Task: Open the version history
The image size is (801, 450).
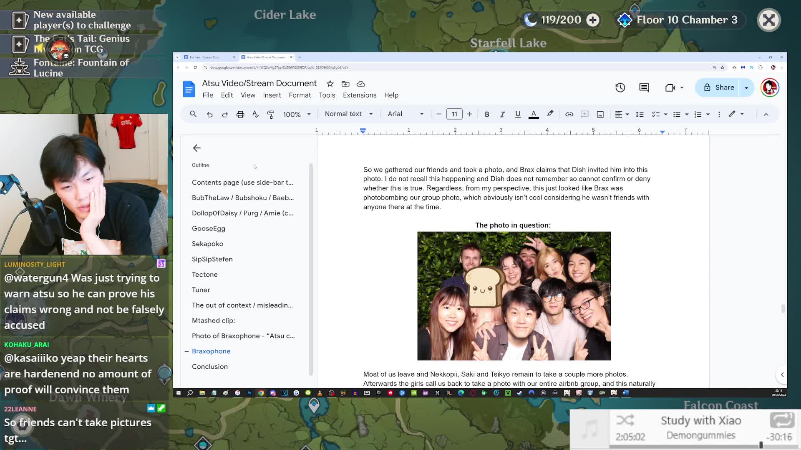Action: pos(620,87)
